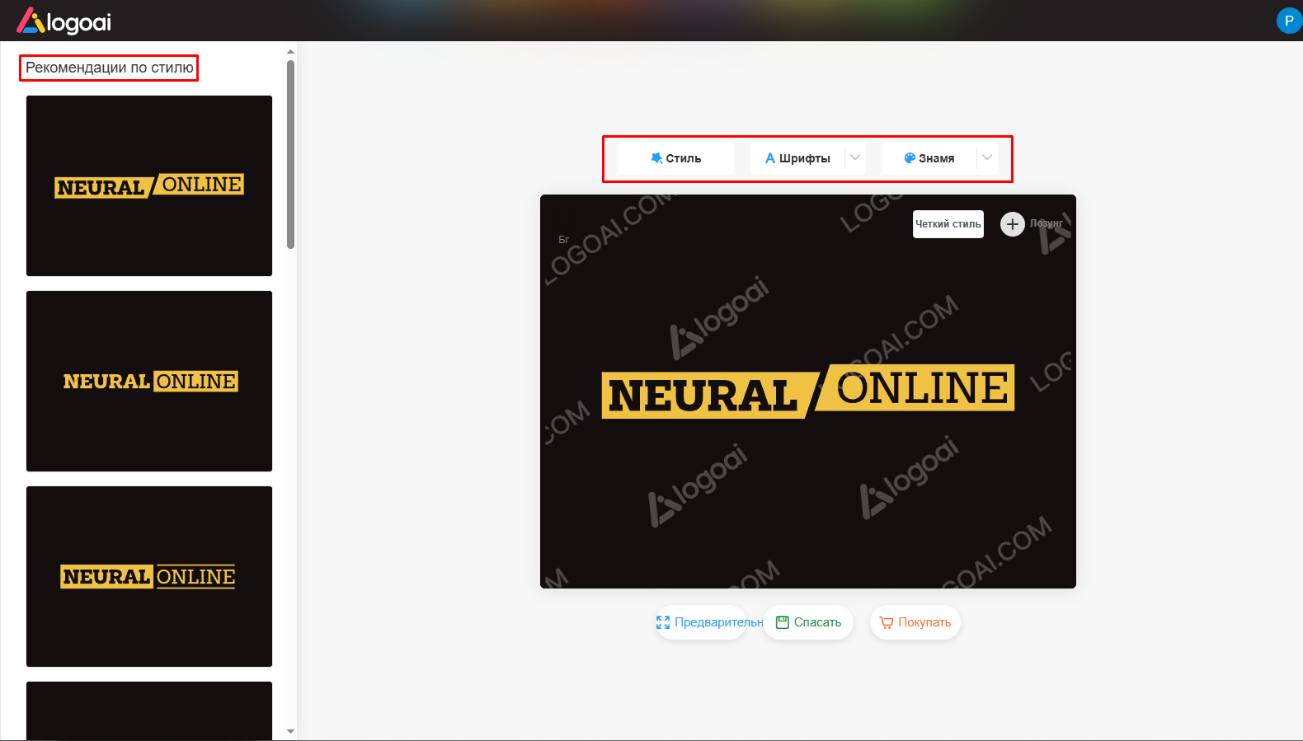Click the Покупать buy button
The height and width of the screenshot is (741, 1303).
coord(915,622)
